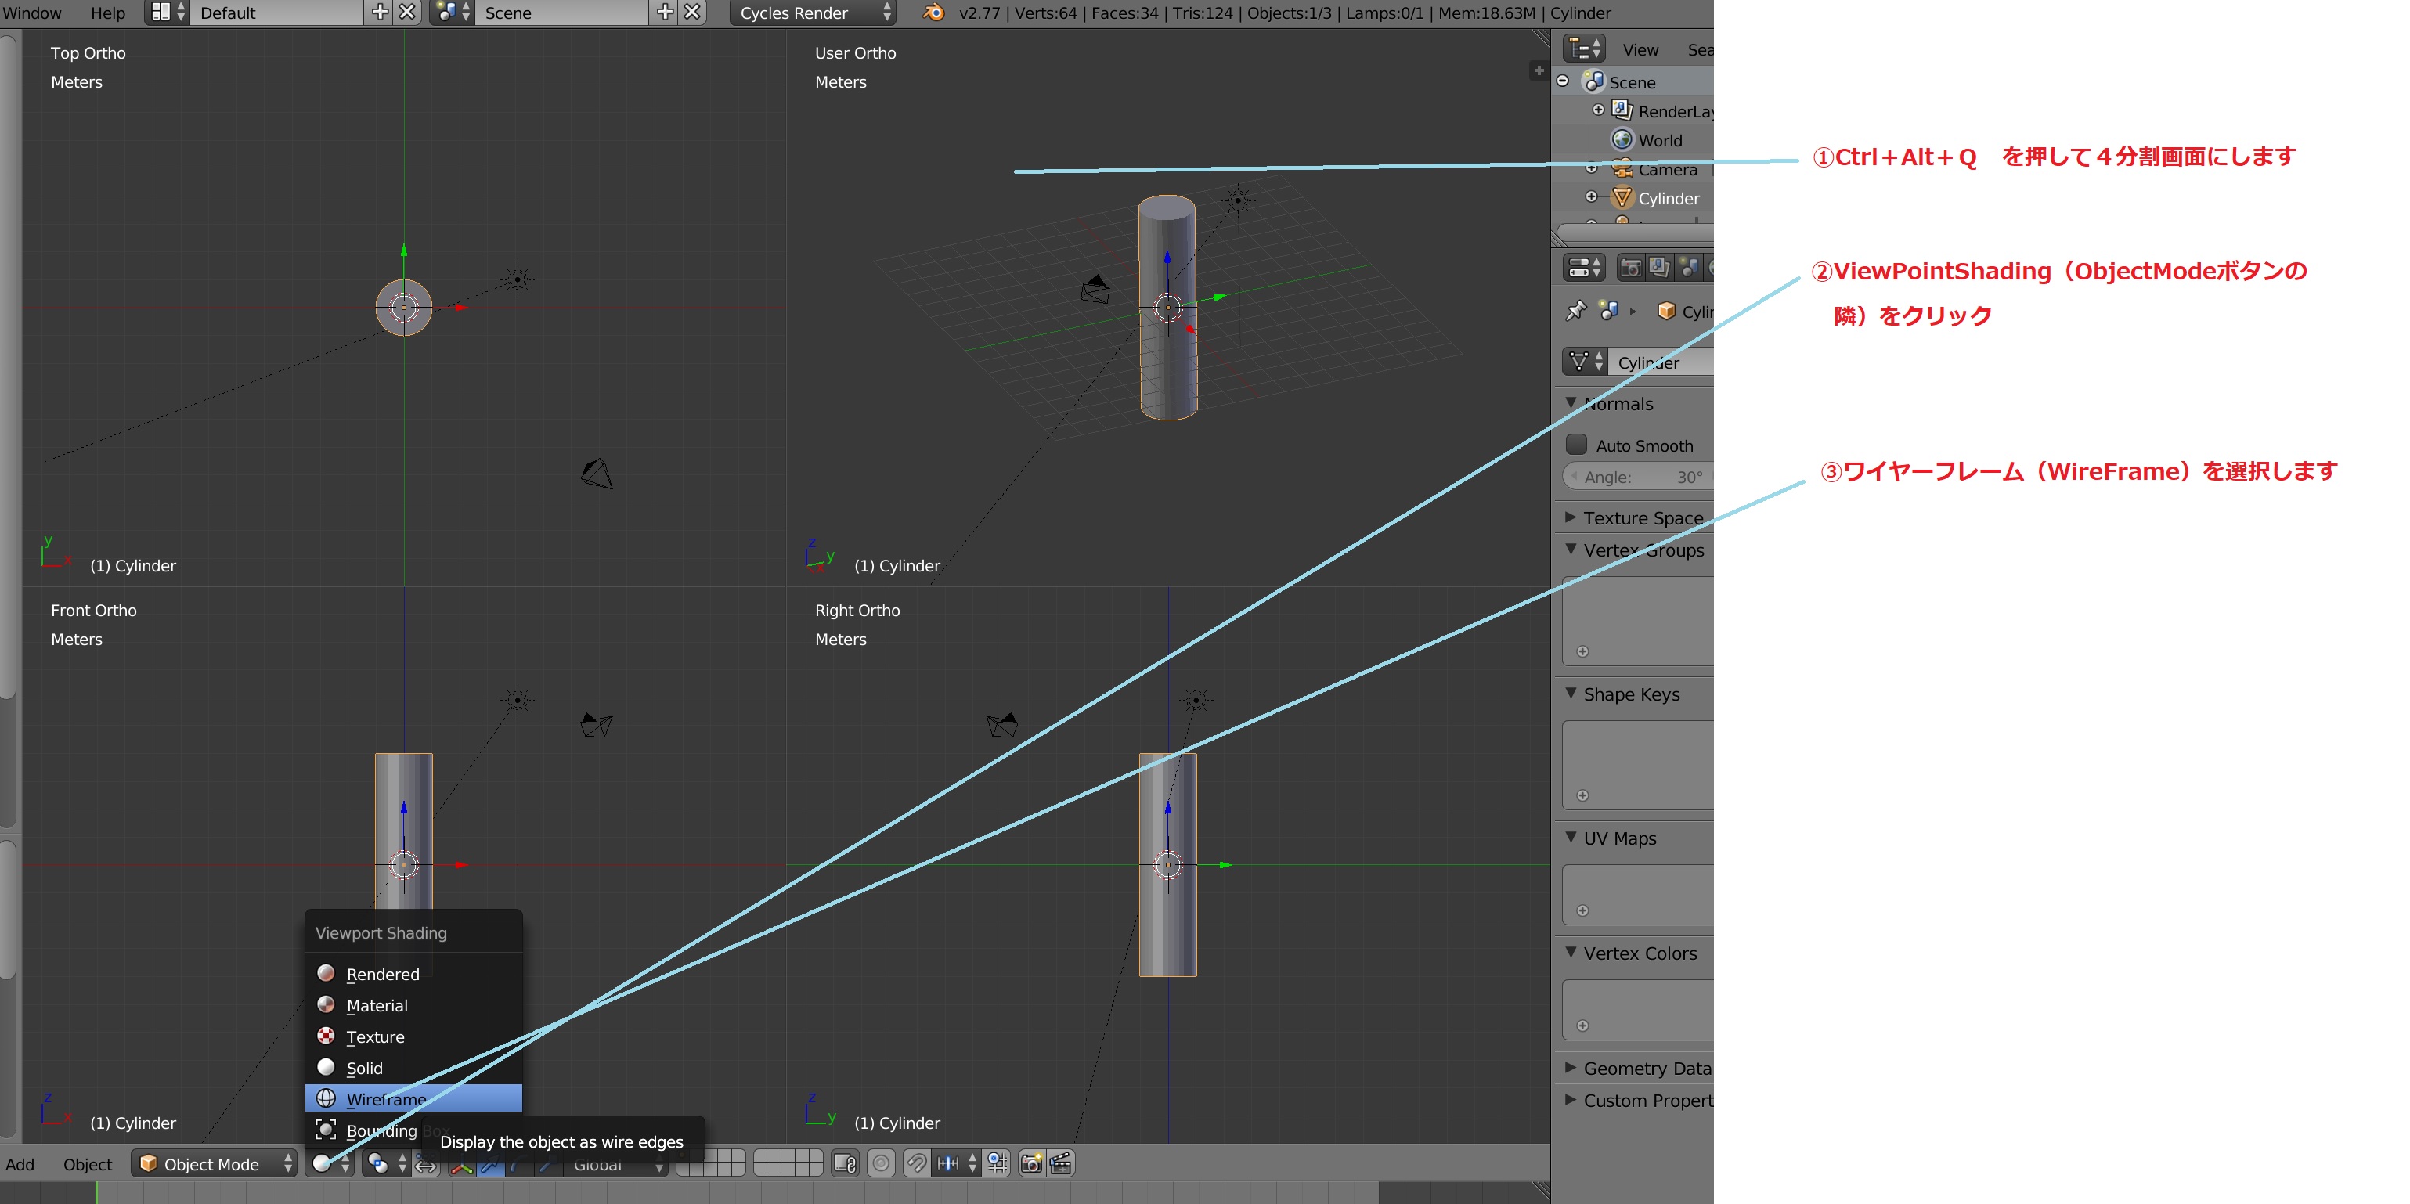Collapse the Shape Keys panel

point(1571,694)
